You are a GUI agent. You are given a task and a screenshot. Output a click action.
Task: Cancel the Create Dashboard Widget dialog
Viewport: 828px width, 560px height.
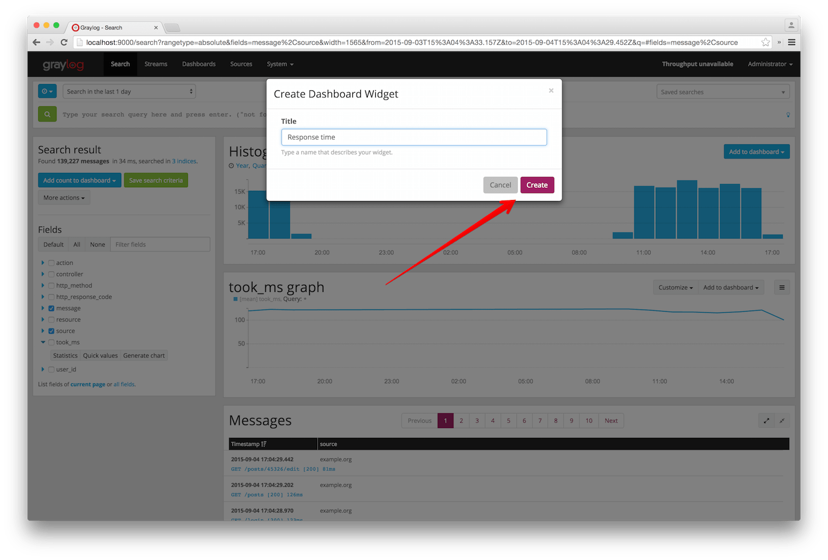coord(500,185)
